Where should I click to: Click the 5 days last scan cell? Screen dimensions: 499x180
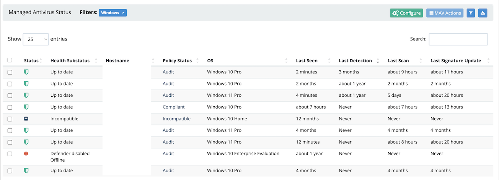click(x=395, y=95)
